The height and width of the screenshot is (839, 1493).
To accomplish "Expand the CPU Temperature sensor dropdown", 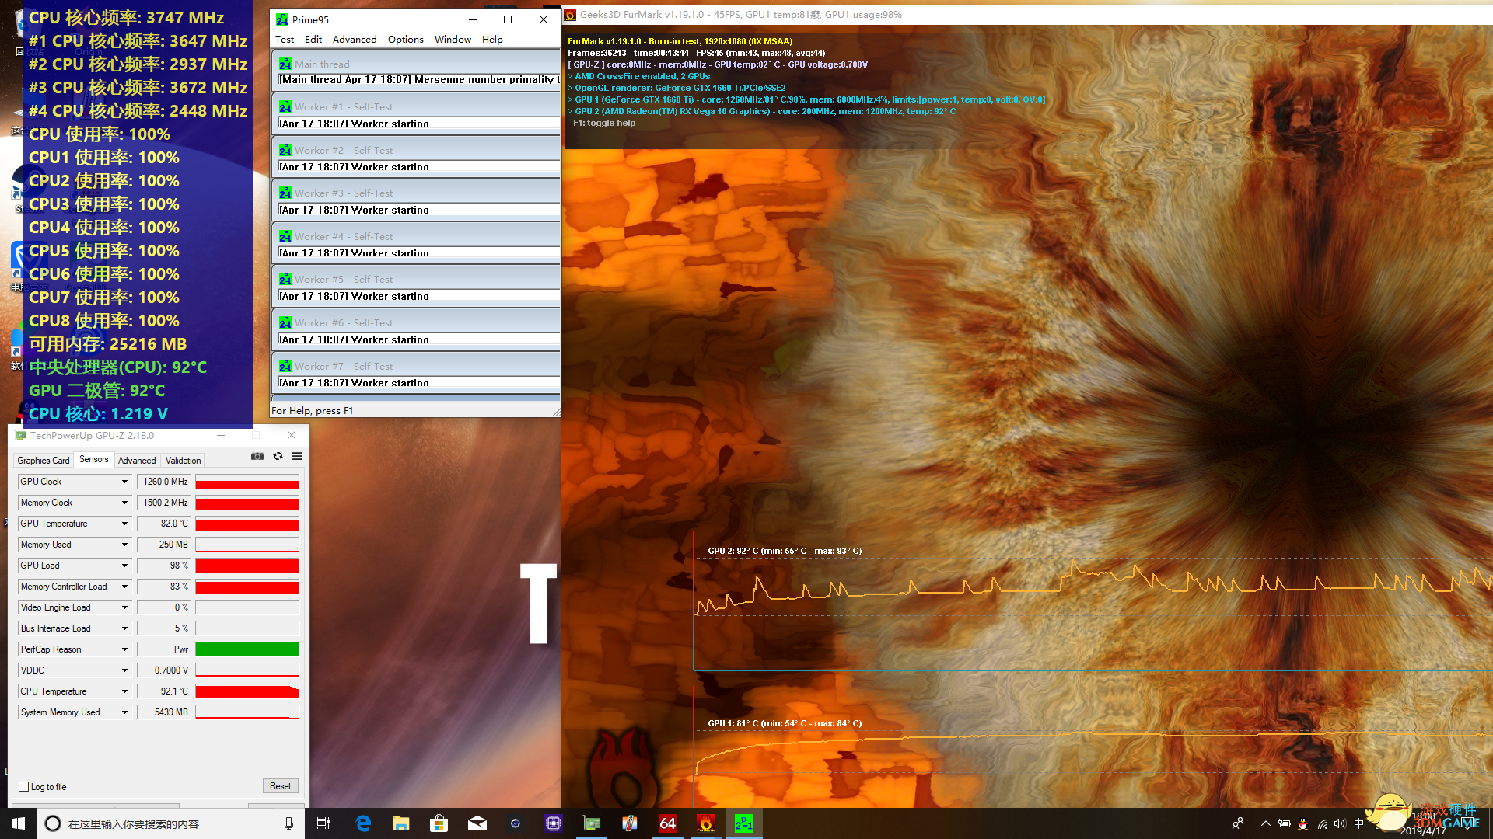I will click(124, 691).
